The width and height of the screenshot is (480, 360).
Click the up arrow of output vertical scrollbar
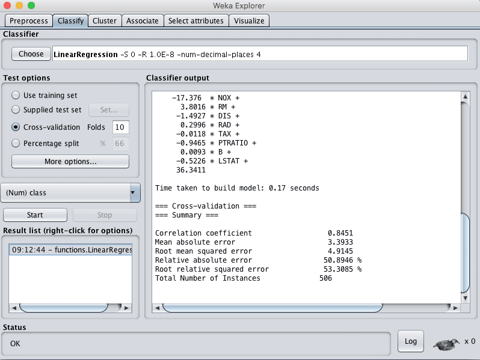click(x=465, y=97)
